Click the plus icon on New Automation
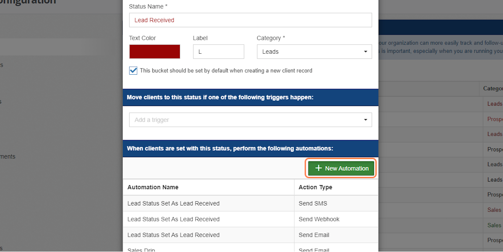 point(319,168)
